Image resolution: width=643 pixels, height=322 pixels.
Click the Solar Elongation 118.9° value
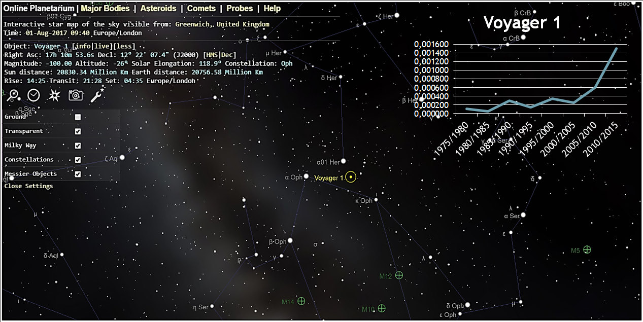pos(211,64)
